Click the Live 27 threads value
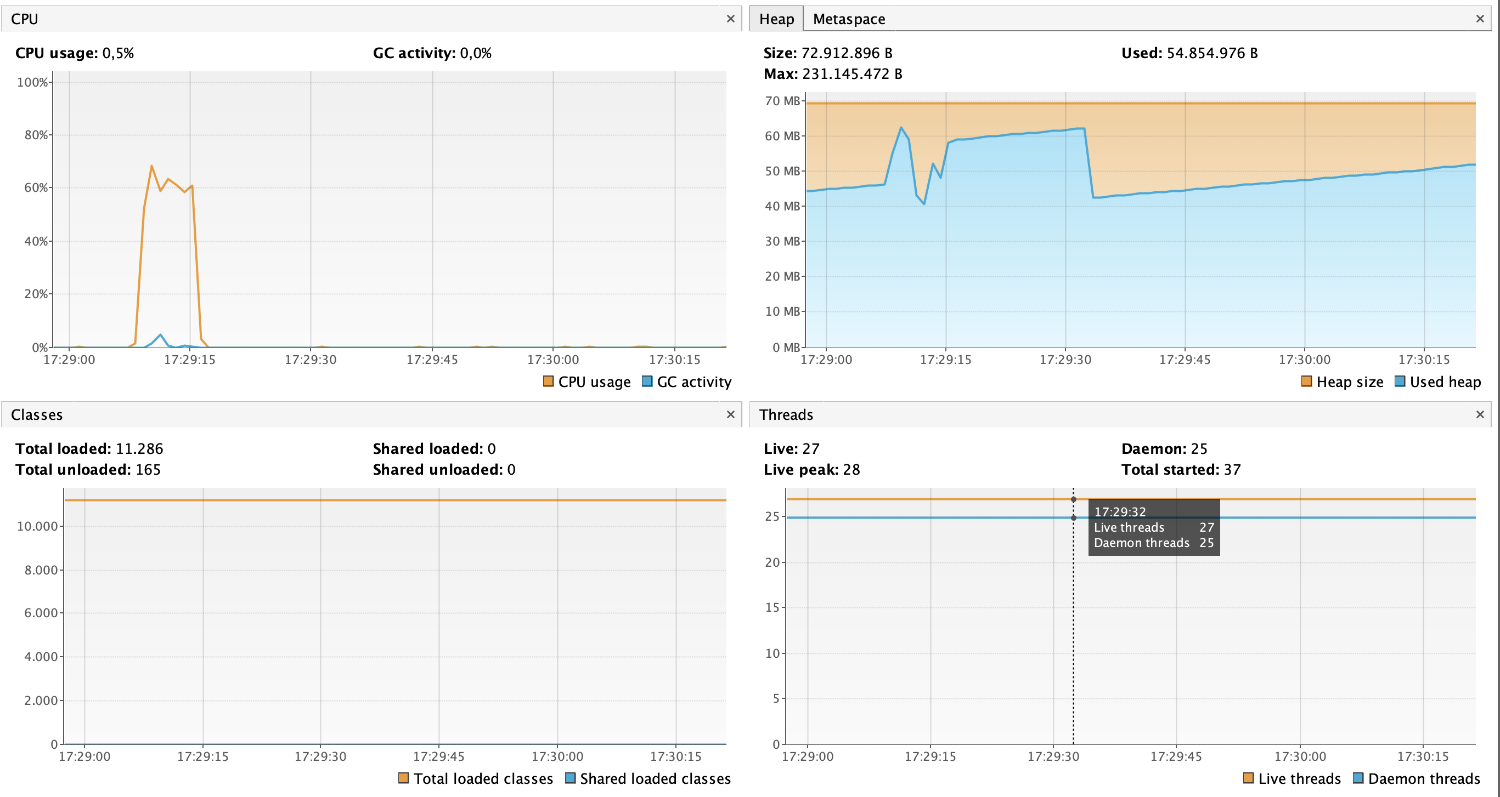This screenshot has width=1500, height=797. point(810,448)
